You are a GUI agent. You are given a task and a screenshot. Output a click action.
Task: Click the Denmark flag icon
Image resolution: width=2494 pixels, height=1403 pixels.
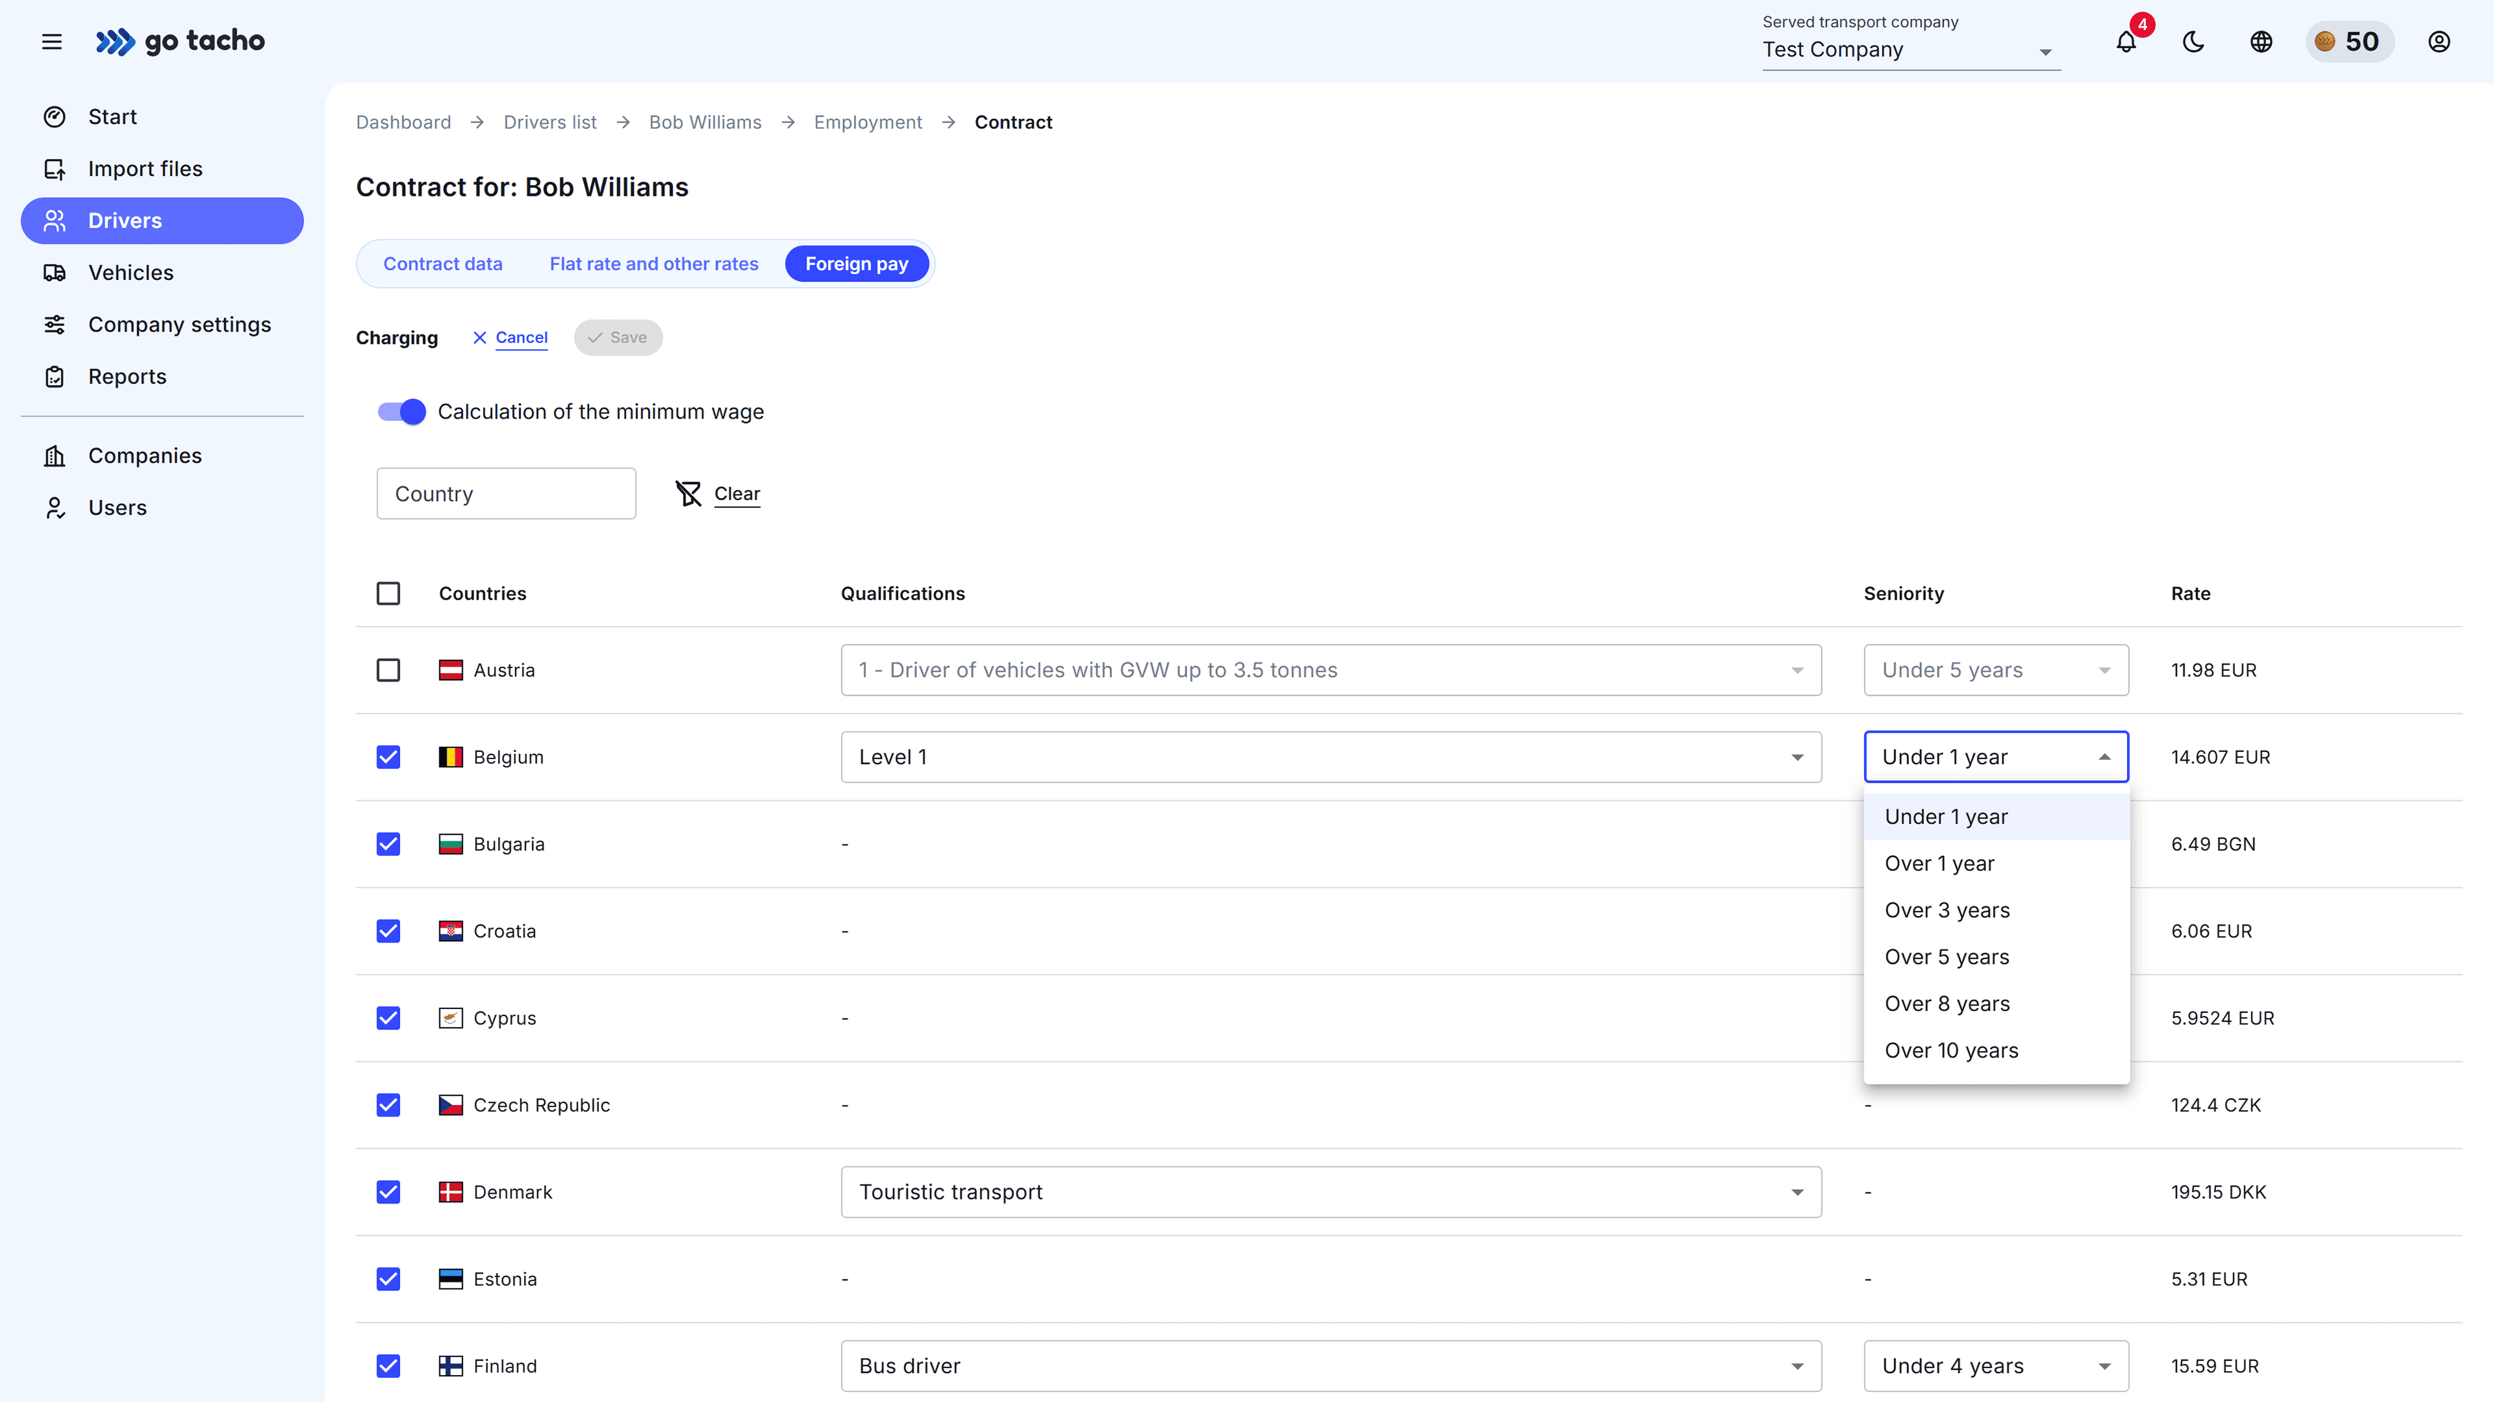451,1193
